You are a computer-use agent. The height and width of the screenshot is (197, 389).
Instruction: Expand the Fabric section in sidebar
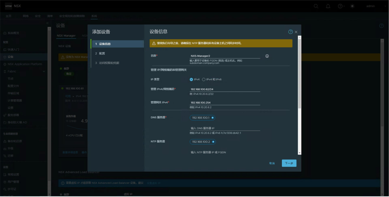(44, 72)
